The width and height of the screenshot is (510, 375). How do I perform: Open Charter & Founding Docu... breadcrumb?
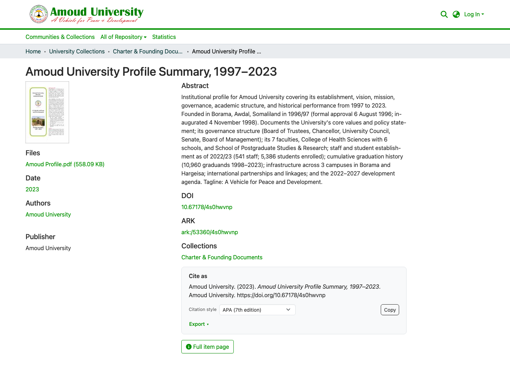148,51
